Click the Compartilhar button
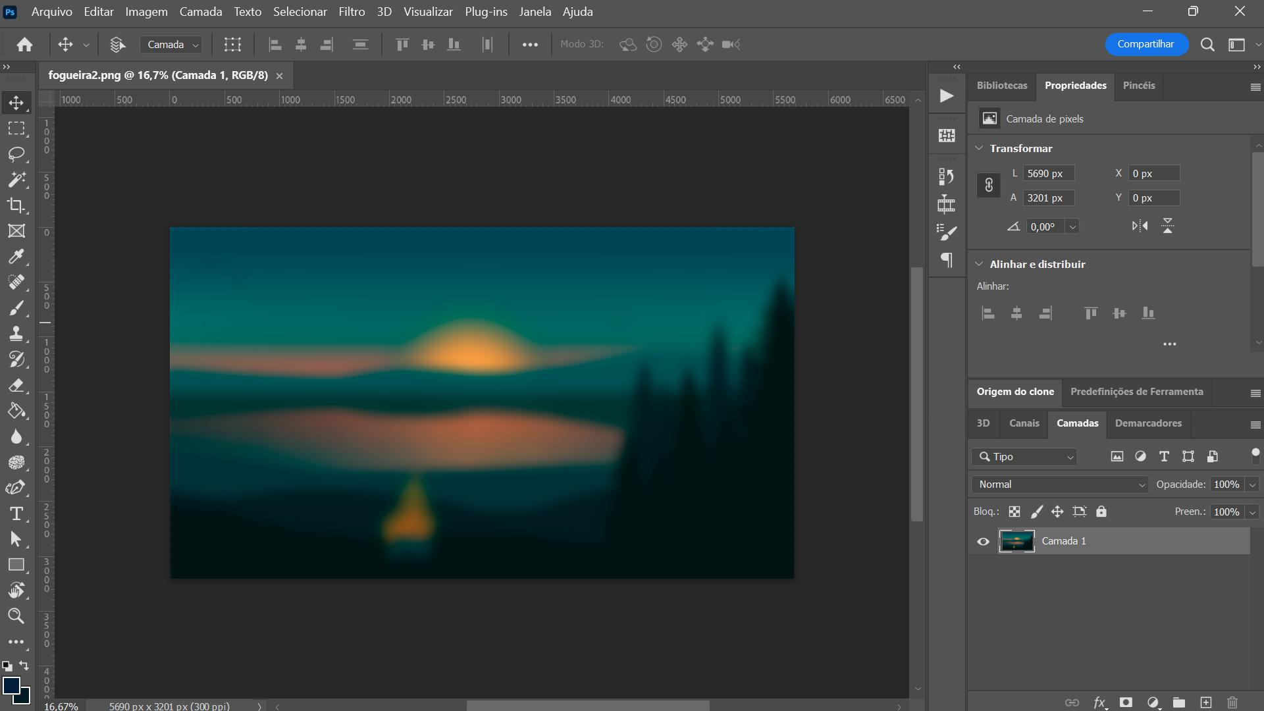This screenshot has height=711, width=1264. tap(1145, 44)
